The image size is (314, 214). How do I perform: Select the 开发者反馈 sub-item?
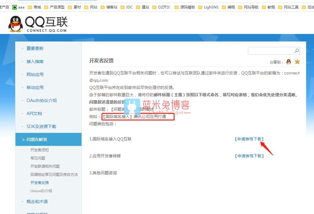point(40,183)
